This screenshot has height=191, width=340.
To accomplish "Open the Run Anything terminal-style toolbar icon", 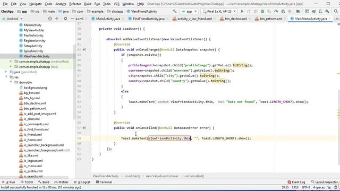I will point(307,11).
